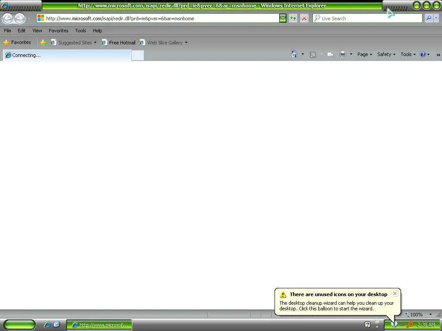This screenshot has width=442, height=331.
Task: Click the 2:38 AM system clock
Action: tap(426, 325)
